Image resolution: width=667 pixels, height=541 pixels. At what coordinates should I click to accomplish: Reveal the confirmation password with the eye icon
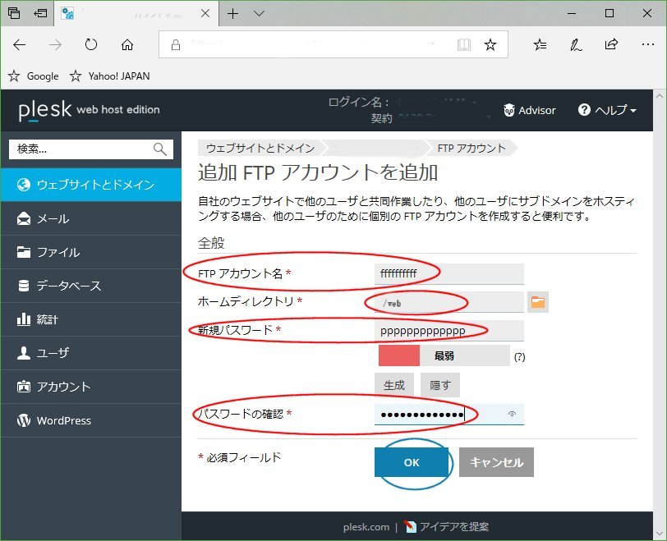(x=513, y=415)
